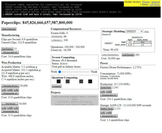The width and height of the screenshot is (162, 133).
Task: Add 100 Wire Drones
Action: click(x=10, y=108)
